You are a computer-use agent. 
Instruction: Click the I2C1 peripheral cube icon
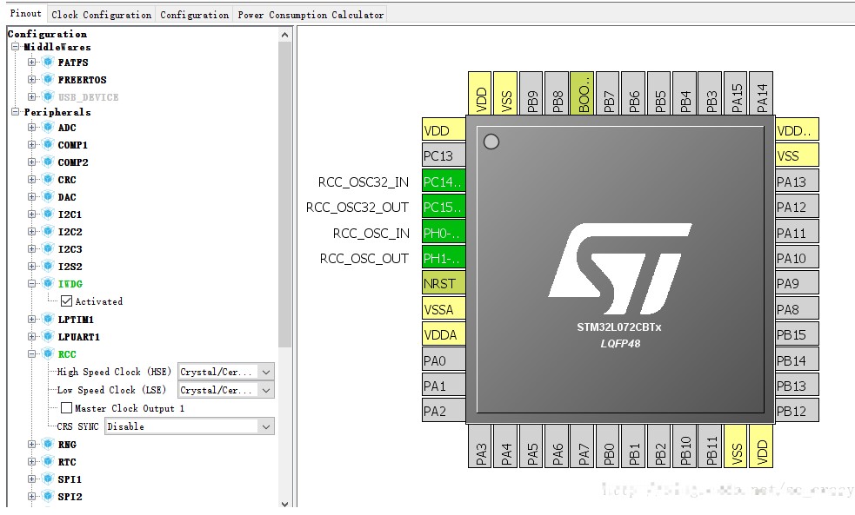[x=49, y=215]
